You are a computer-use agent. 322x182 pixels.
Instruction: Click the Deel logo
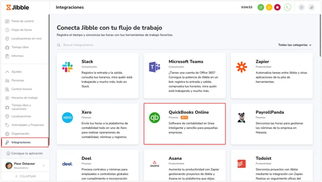[68, 164]
